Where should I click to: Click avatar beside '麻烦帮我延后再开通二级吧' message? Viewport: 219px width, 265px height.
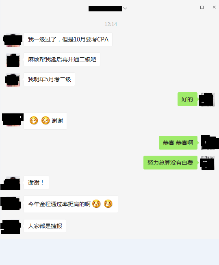[13, 60]
